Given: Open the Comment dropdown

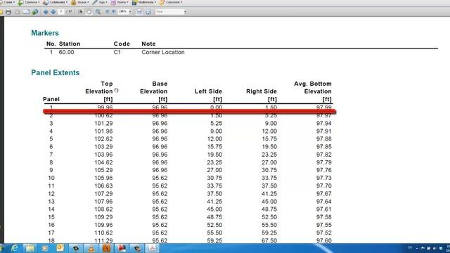Looking at the screenshot, I should (x=171, y=2).
